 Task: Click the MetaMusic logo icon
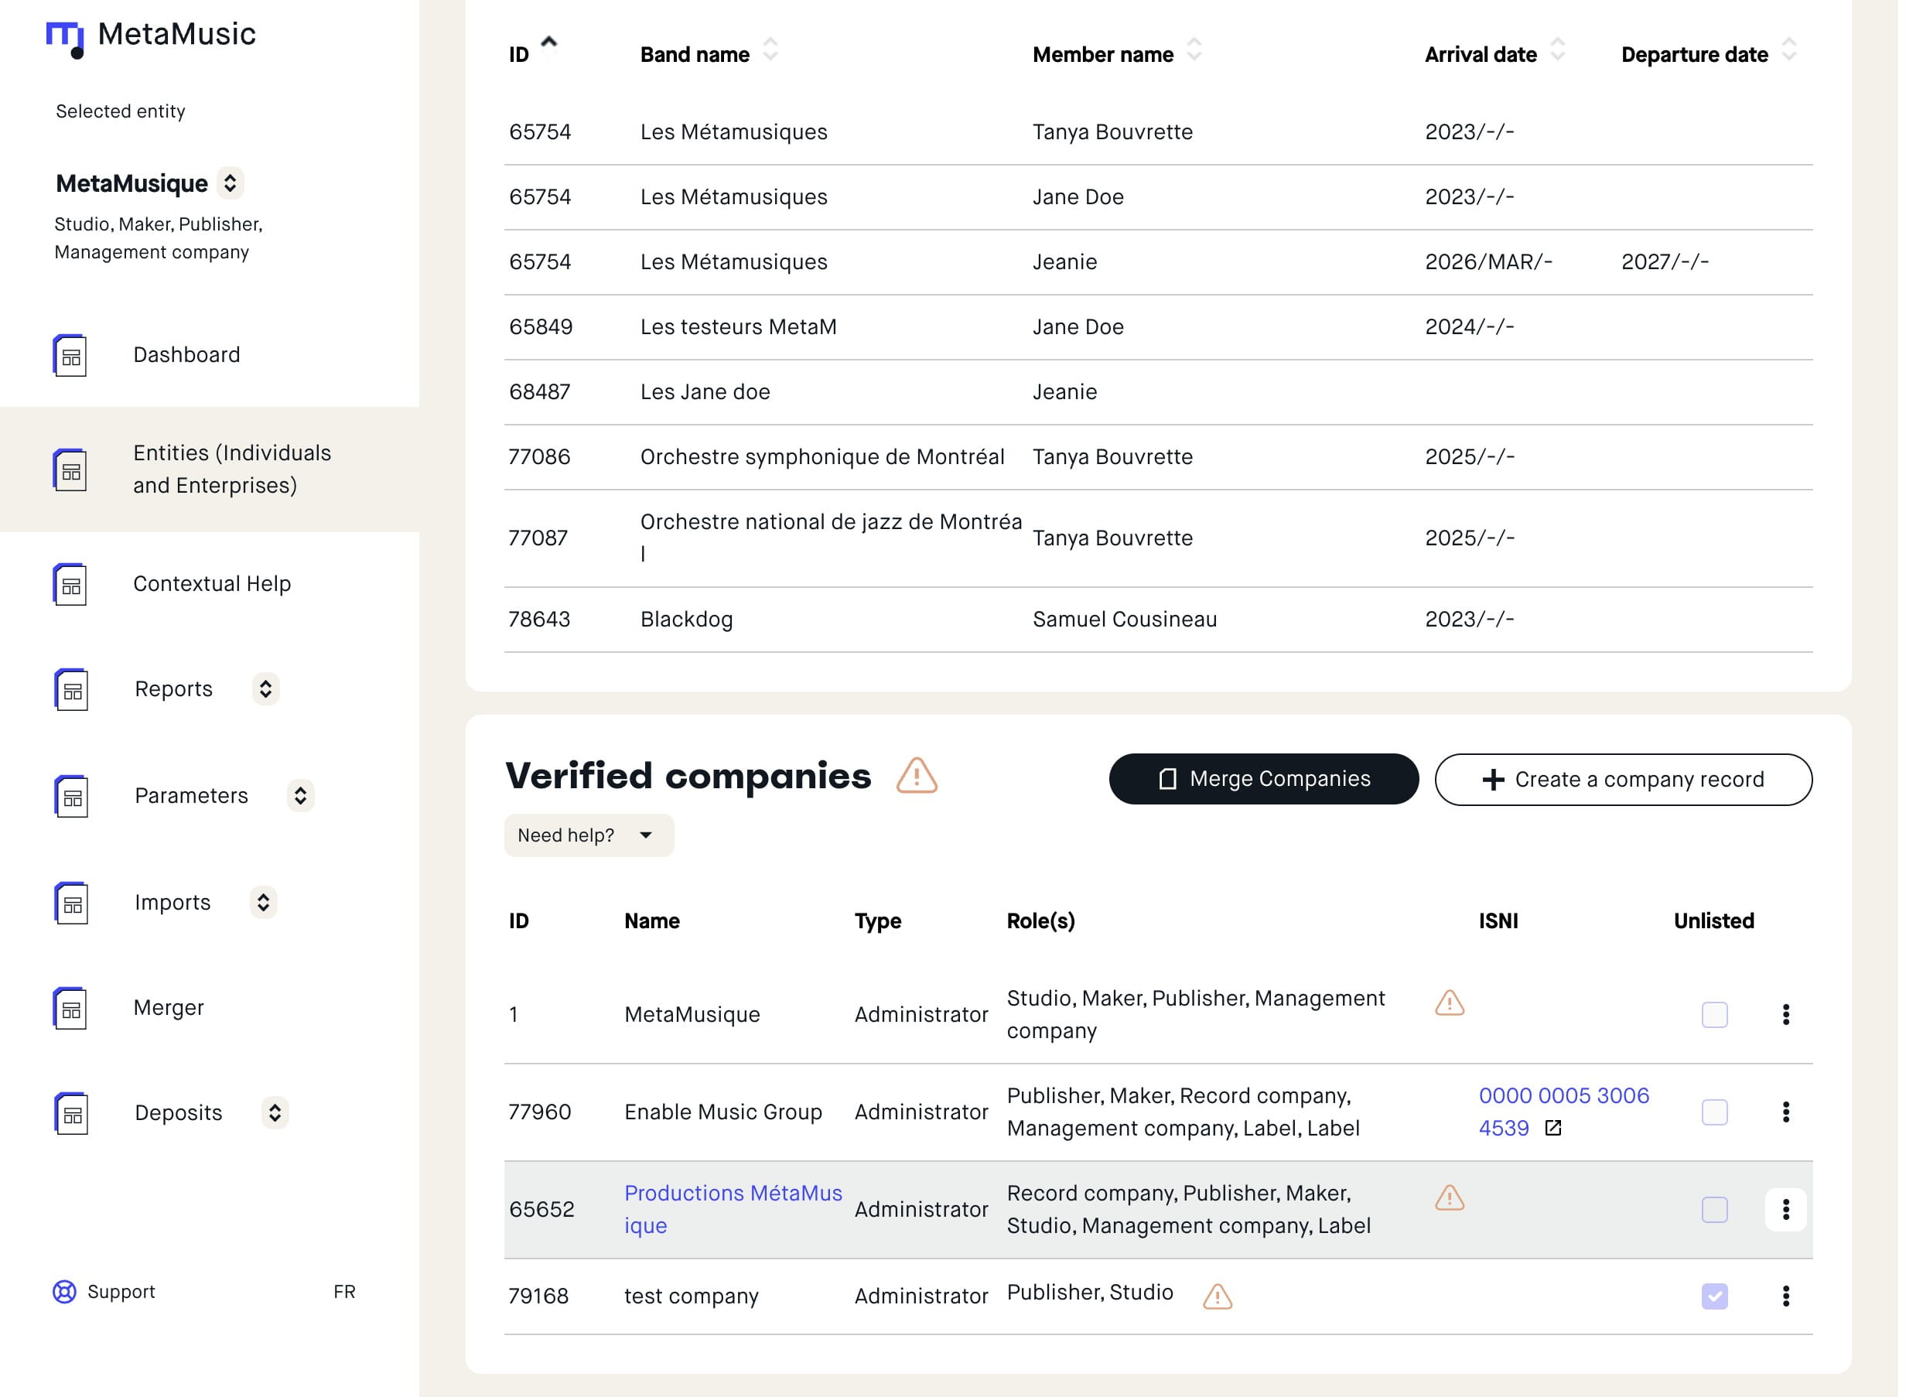pyautogui.click(x=65, y=39)
